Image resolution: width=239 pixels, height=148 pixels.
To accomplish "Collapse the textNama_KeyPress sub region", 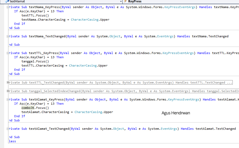I will point(8,7).
